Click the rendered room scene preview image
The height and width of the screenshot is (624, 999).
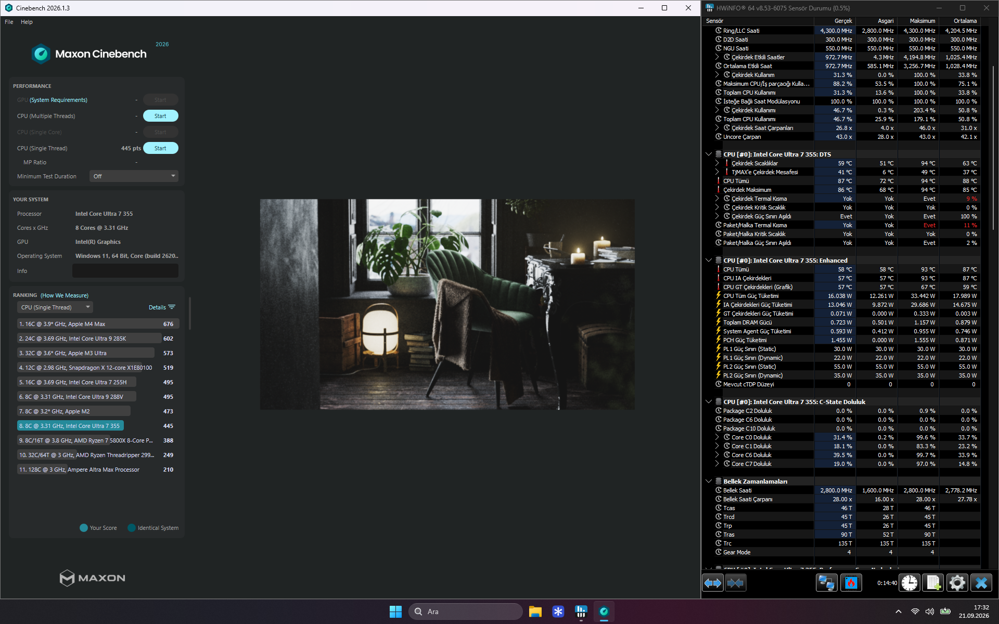pyautogui.click(x=447, y=304)
